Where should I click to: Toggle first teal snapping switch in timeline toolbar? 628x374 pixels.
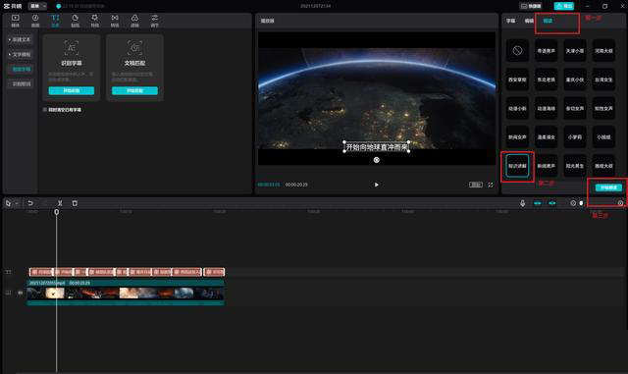[538, 203]
